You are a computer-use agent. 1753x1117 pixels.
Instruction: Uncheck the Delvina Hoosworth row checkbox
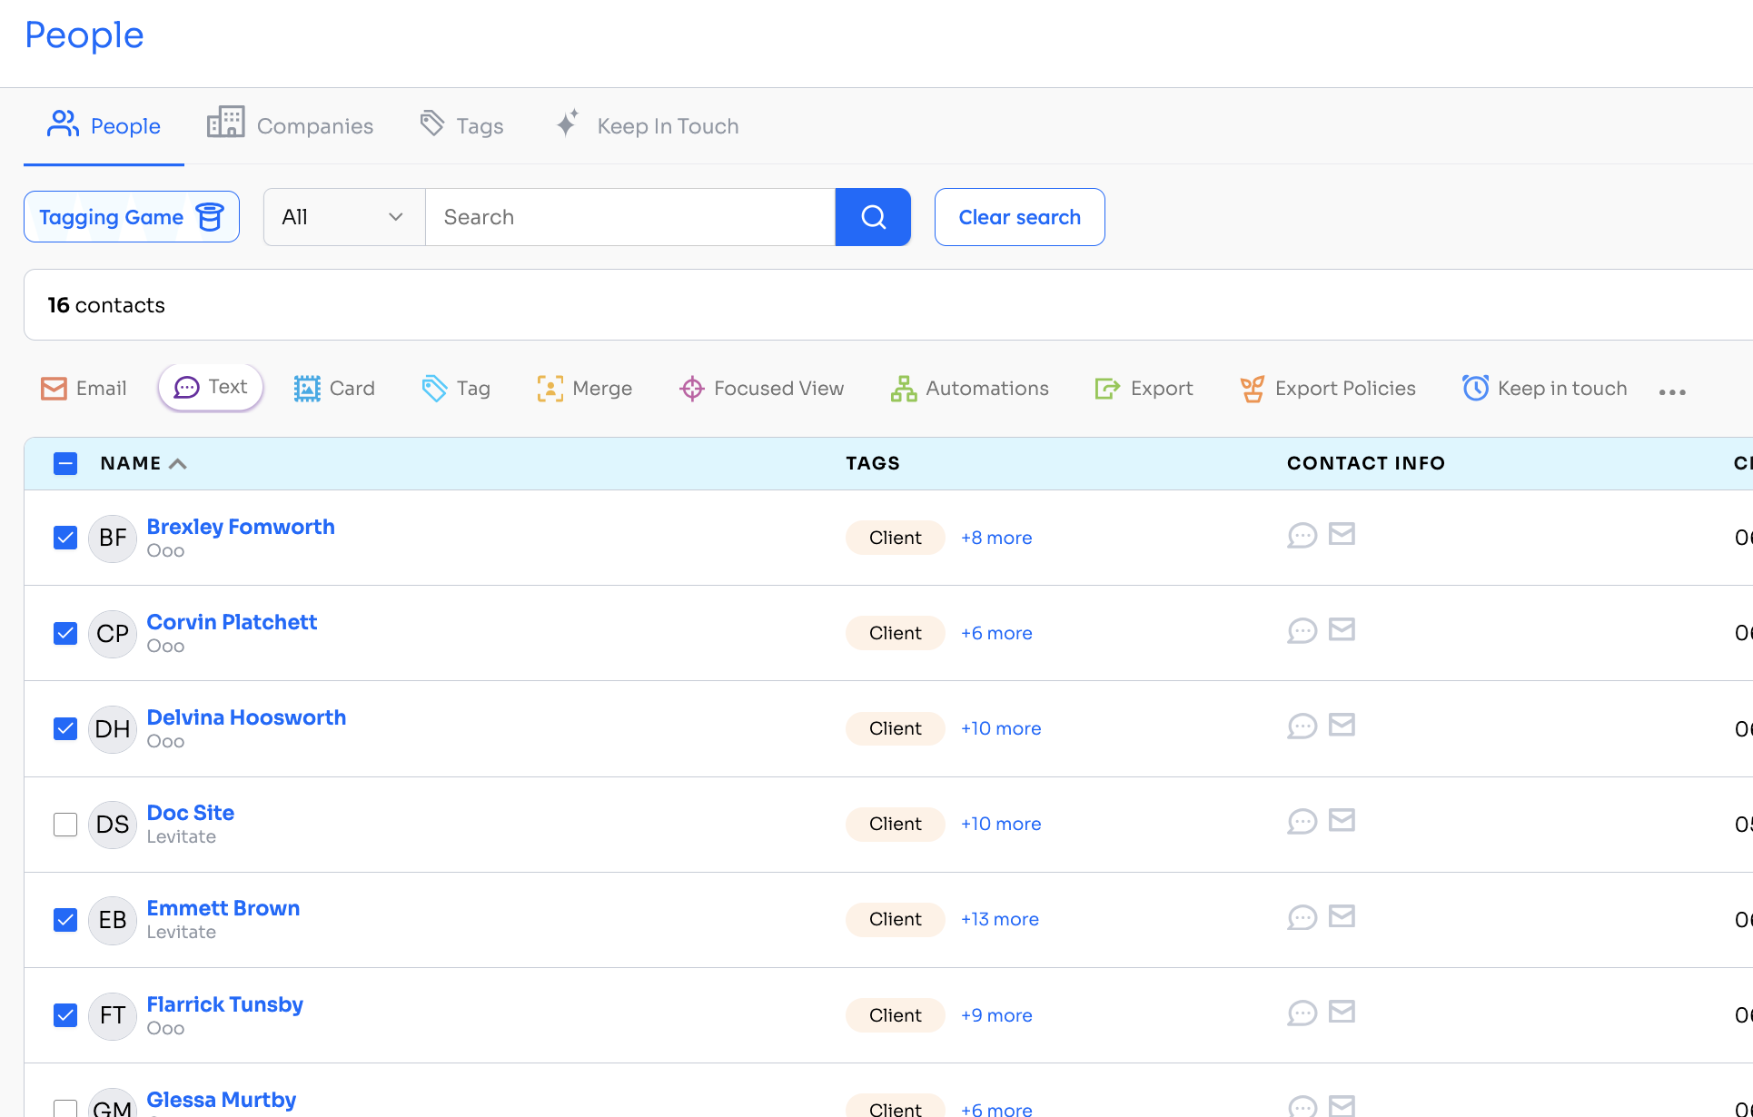65,728
